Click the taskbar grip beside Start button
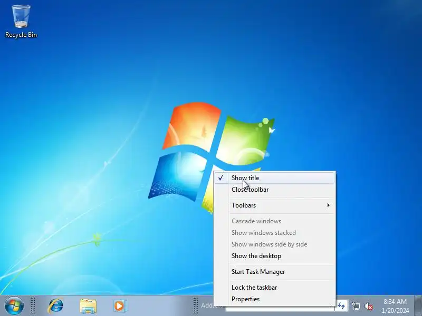Screen dimensions: 422x316 point(33,306)
